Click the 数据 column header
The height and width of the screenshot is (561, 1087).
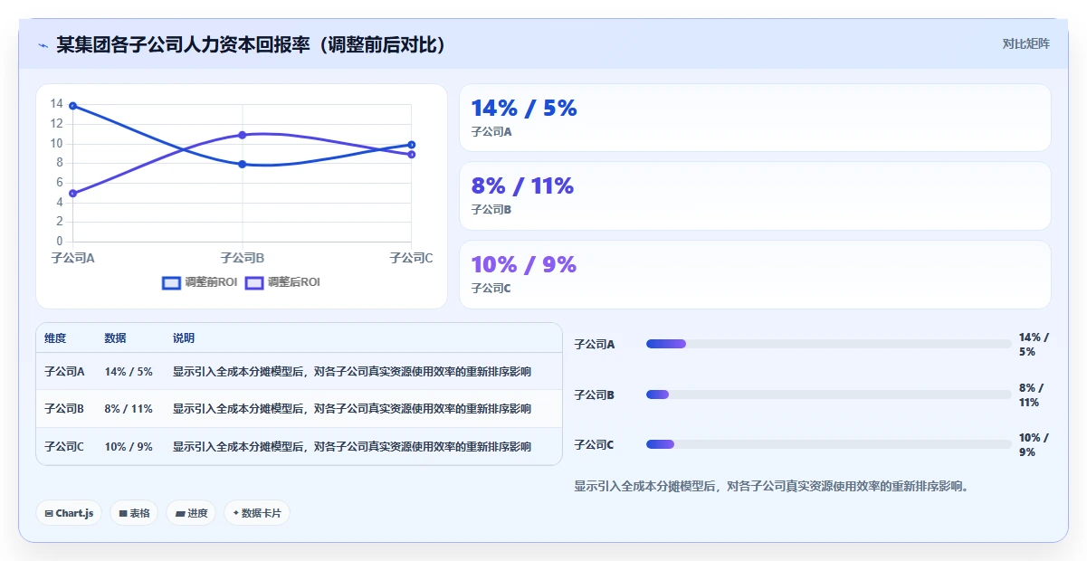115,338
